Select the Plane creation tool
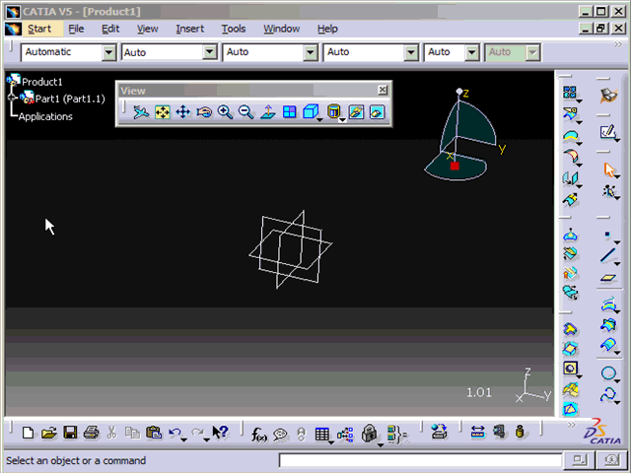 click(608, 278)
